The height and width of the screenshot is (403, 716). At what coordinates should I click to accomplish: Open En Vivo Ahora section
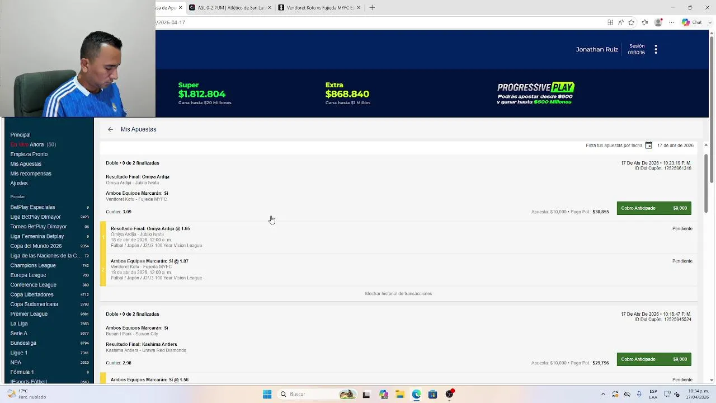click(x=33, y=144)
